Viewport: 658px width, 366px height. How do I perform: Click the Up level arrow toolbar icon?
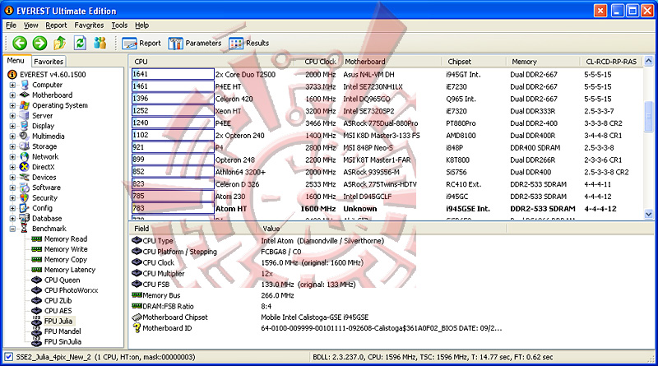point(60,43)
